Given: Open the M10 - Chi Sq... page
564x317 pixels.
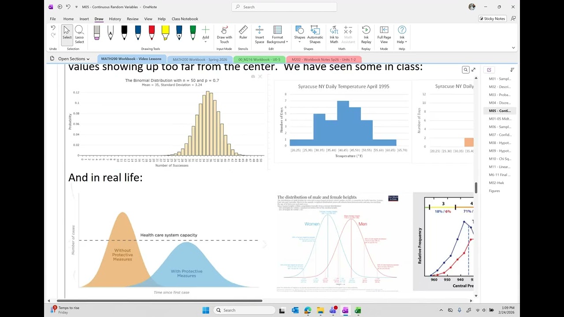Looking at the screenshot, I should (500, 158).
